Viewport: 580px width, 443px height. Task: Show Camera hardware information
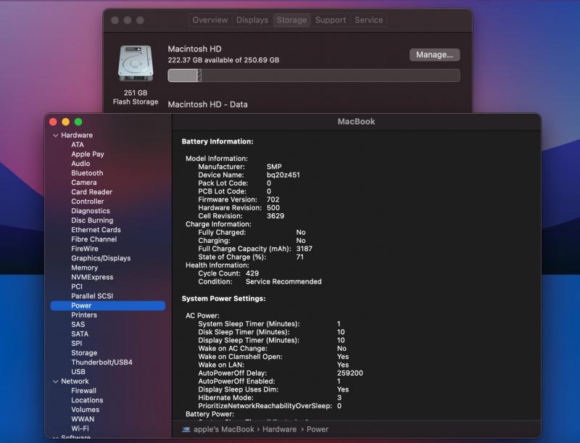tap(84, 182)
